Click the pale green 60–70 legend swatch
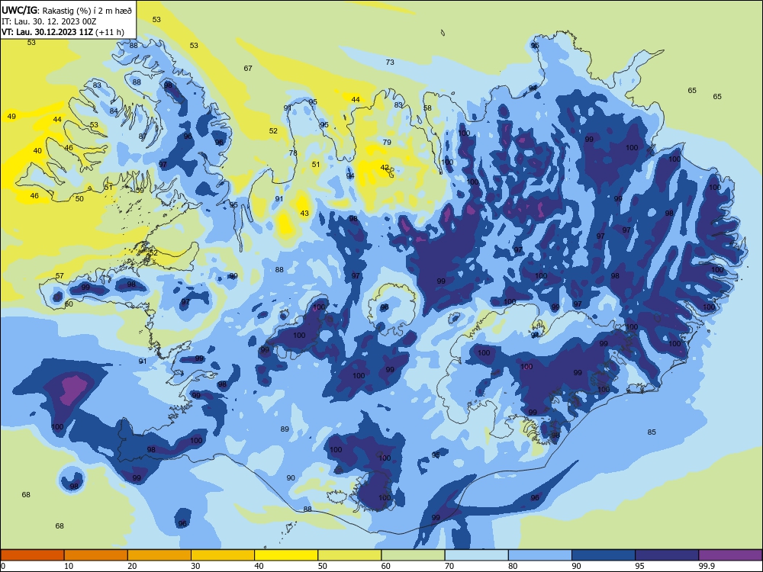The image size is (763, 572). point(413,555)
